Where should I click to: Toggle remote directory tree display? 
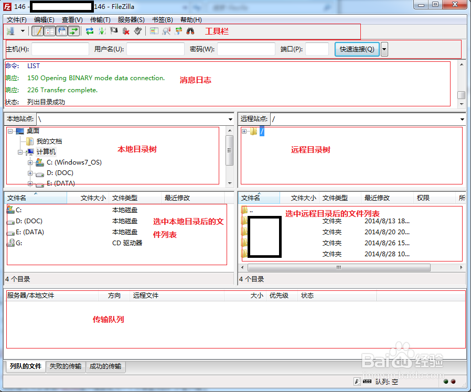click(62, 31)
